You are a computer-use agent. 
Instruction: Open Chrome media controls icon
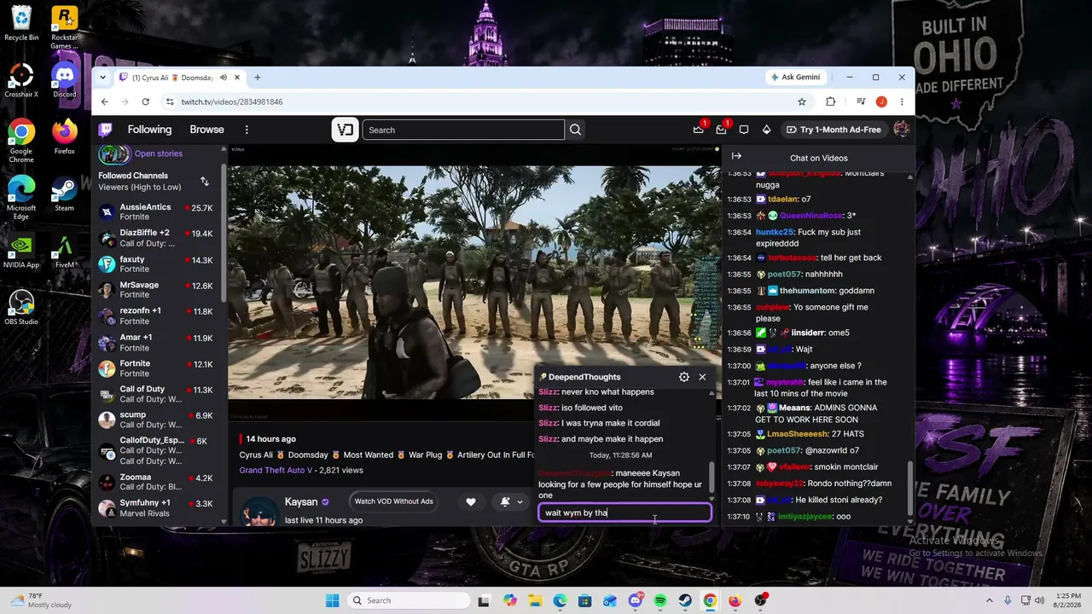pyautogui.click(x=861, y=101)
